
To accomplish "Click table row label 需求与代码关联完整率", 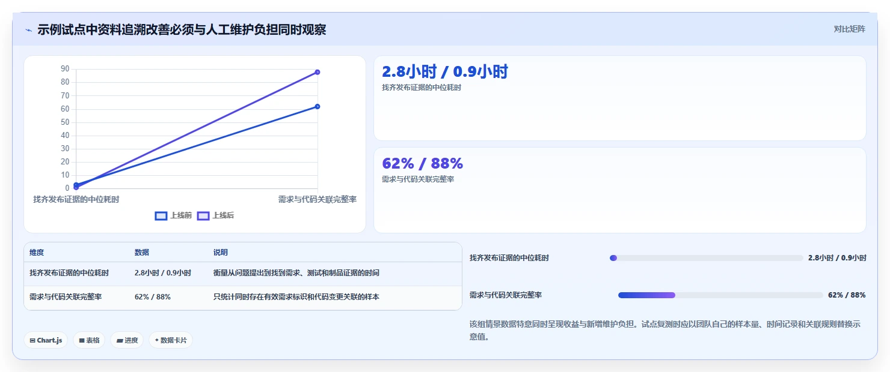I will point(66,297).
